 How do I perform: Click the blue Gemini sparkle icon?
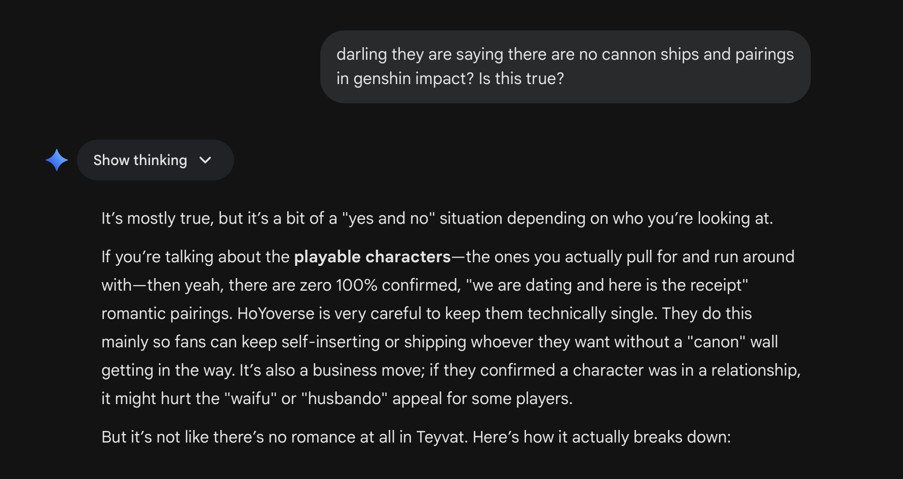click(x=57, y=160)
